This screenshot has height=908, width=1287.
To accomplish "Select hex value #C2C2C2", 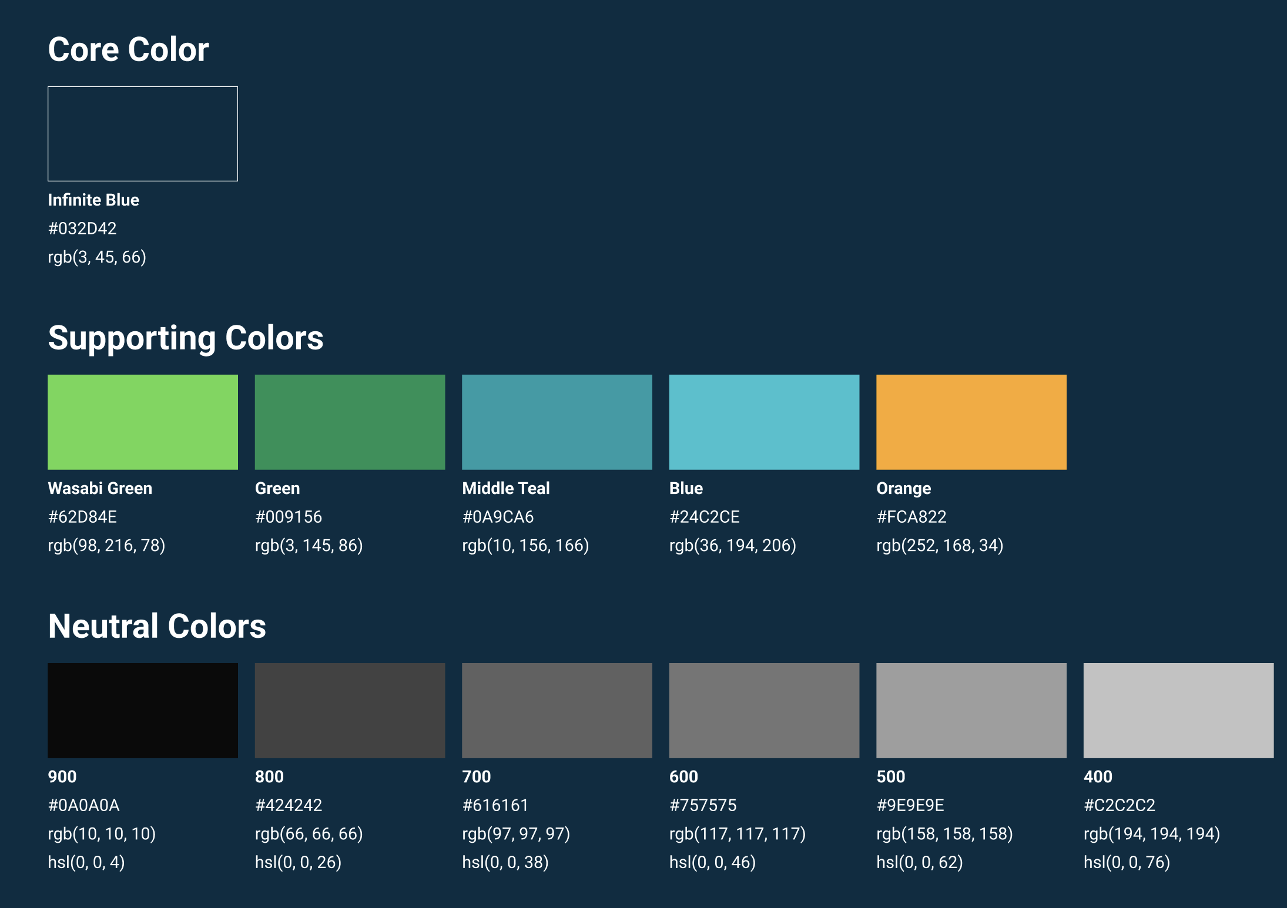I will point(1120,805).
